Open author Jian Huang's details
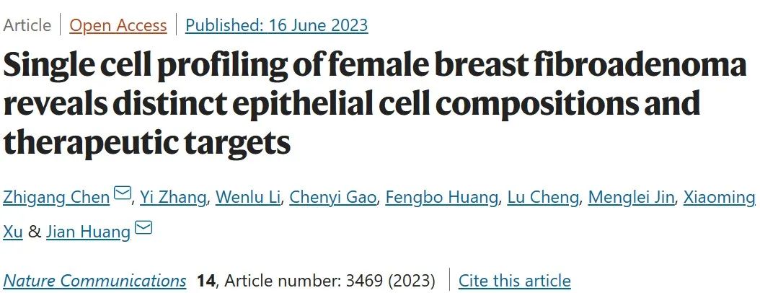The width and height of the screenshot is (760, 293). 89,232
